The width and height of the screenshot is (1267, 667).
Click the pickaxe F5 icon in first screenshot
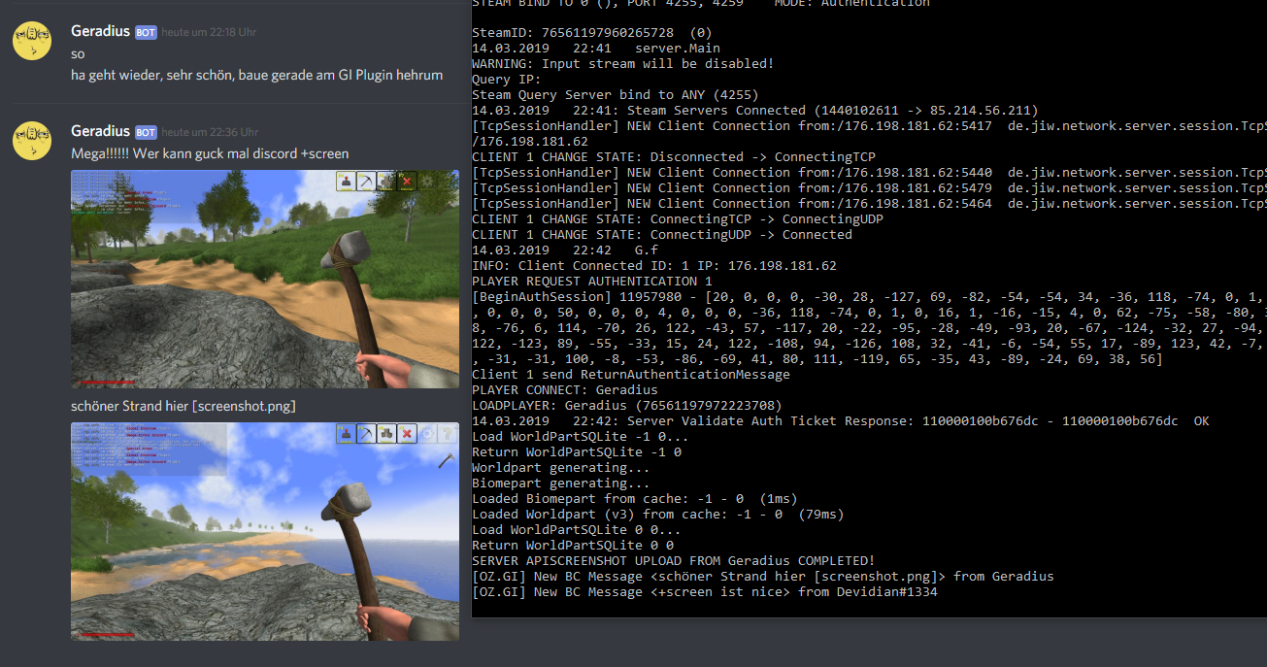[x=366, y=182]
